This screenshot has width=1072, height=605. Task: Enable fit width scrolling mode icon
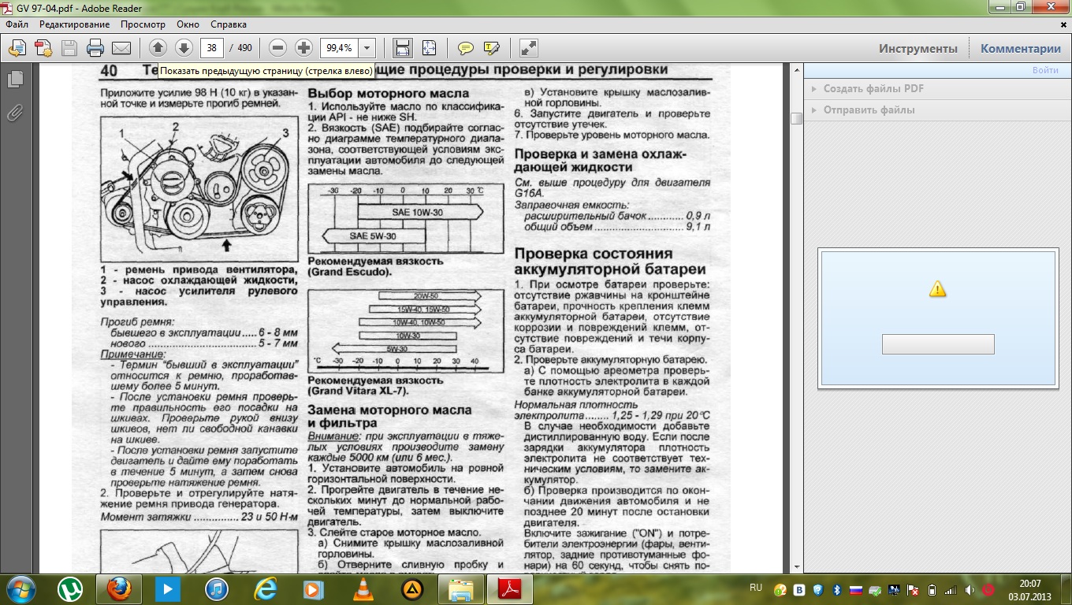click(403, 48)
